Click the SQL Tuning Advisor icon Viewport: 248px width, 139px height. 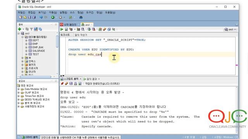83,29
